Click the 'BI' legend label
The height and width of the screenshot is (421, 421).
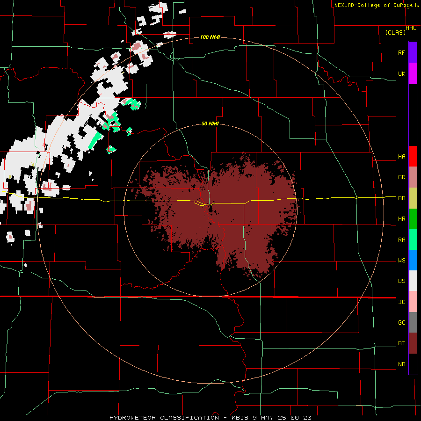(402, 343)
